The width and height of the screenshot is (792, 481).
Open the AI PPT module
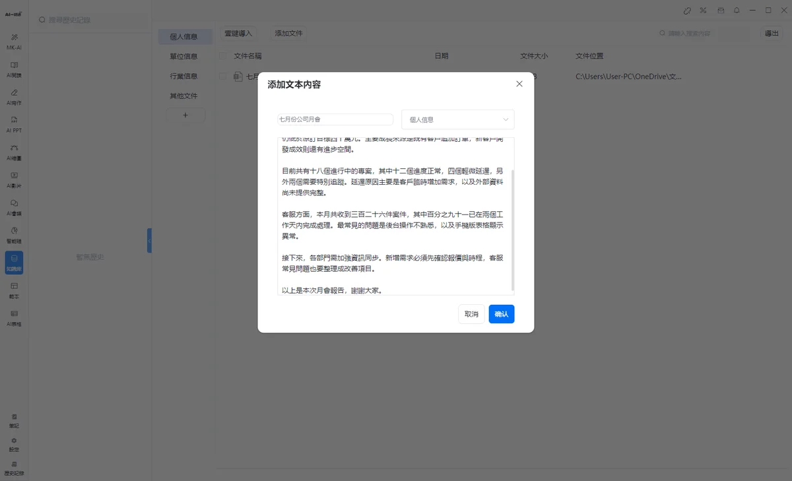pos(14,124)
